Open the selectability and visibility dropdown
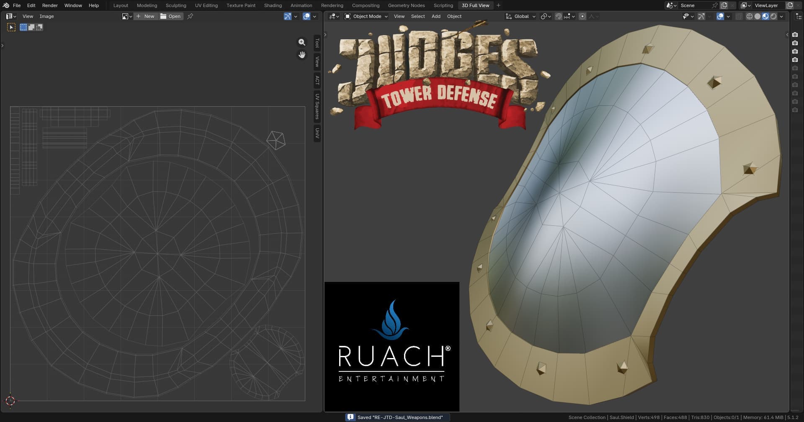This screenshot has height=422, width=804. pos(688,16)
